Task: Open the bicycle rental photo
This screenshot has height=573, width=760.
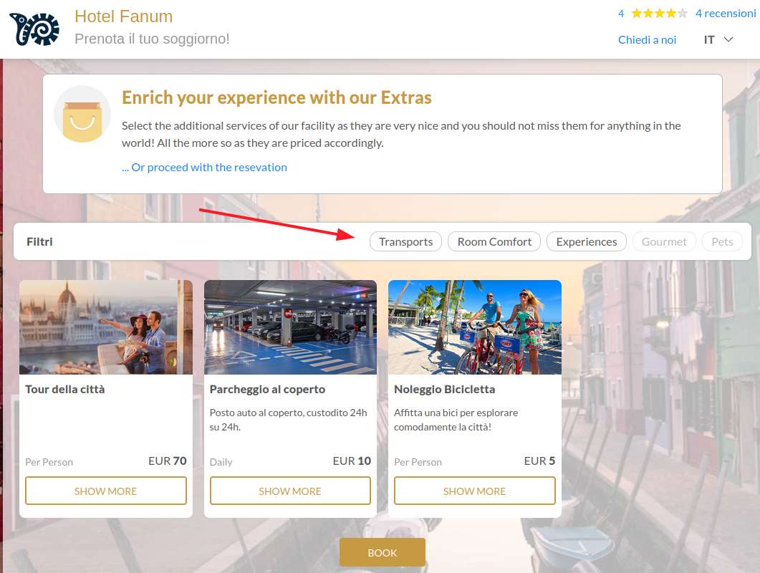Action: [475, 327]
